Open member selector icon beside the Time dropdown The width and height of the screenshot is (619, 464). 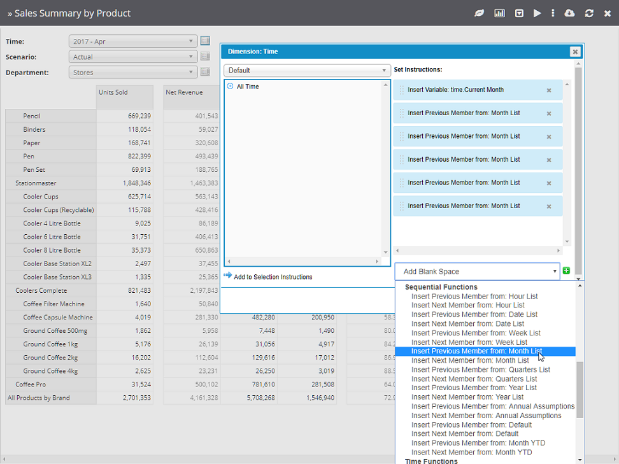(x=205, y=41)
